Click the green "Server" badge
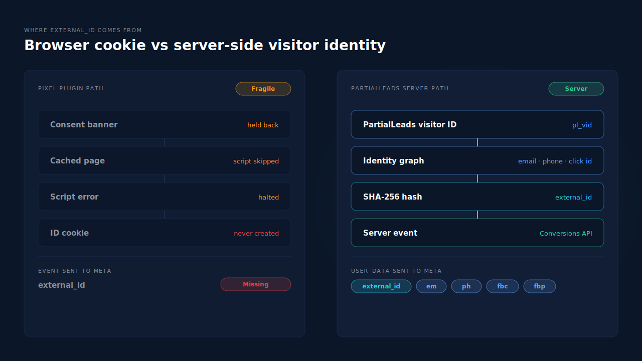The width and height of the screenshot is (642, 361). tap(576, 89)
